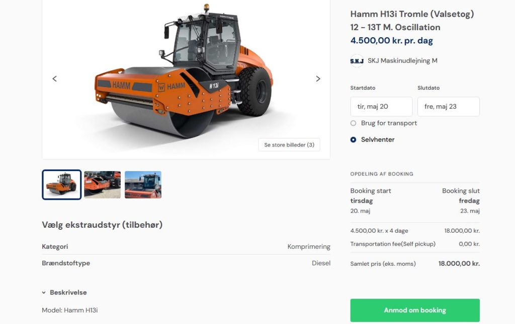Click the S.K.J company logo
Screen dimensions: 515x324
click(x=357, y=61)
